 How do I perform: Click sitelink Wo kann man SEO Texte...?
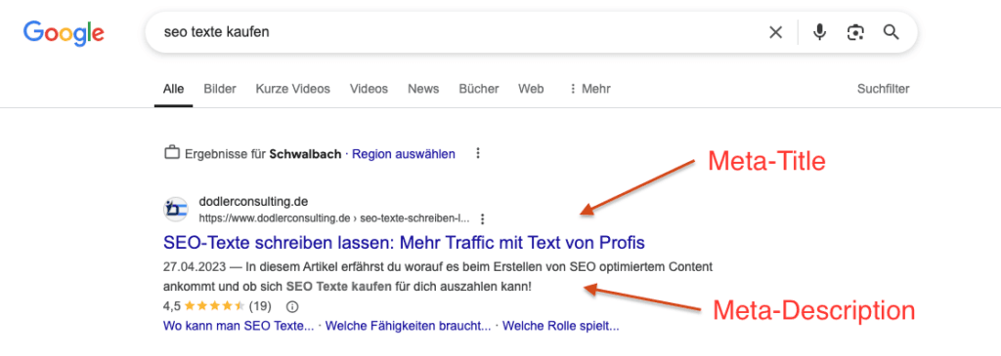pyautogui.click(x=239, y=327)
